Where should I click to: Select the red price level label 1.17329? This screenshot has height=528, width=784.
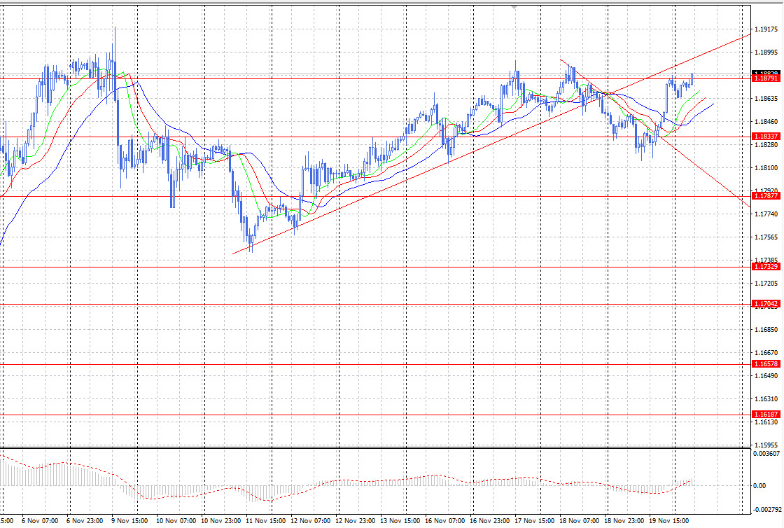(766, 267)
